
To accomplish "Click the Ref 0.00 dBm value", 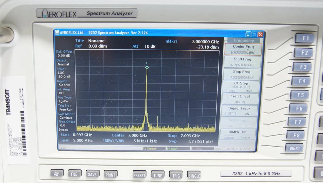I will pyautogui.click(x=98, y=46).
